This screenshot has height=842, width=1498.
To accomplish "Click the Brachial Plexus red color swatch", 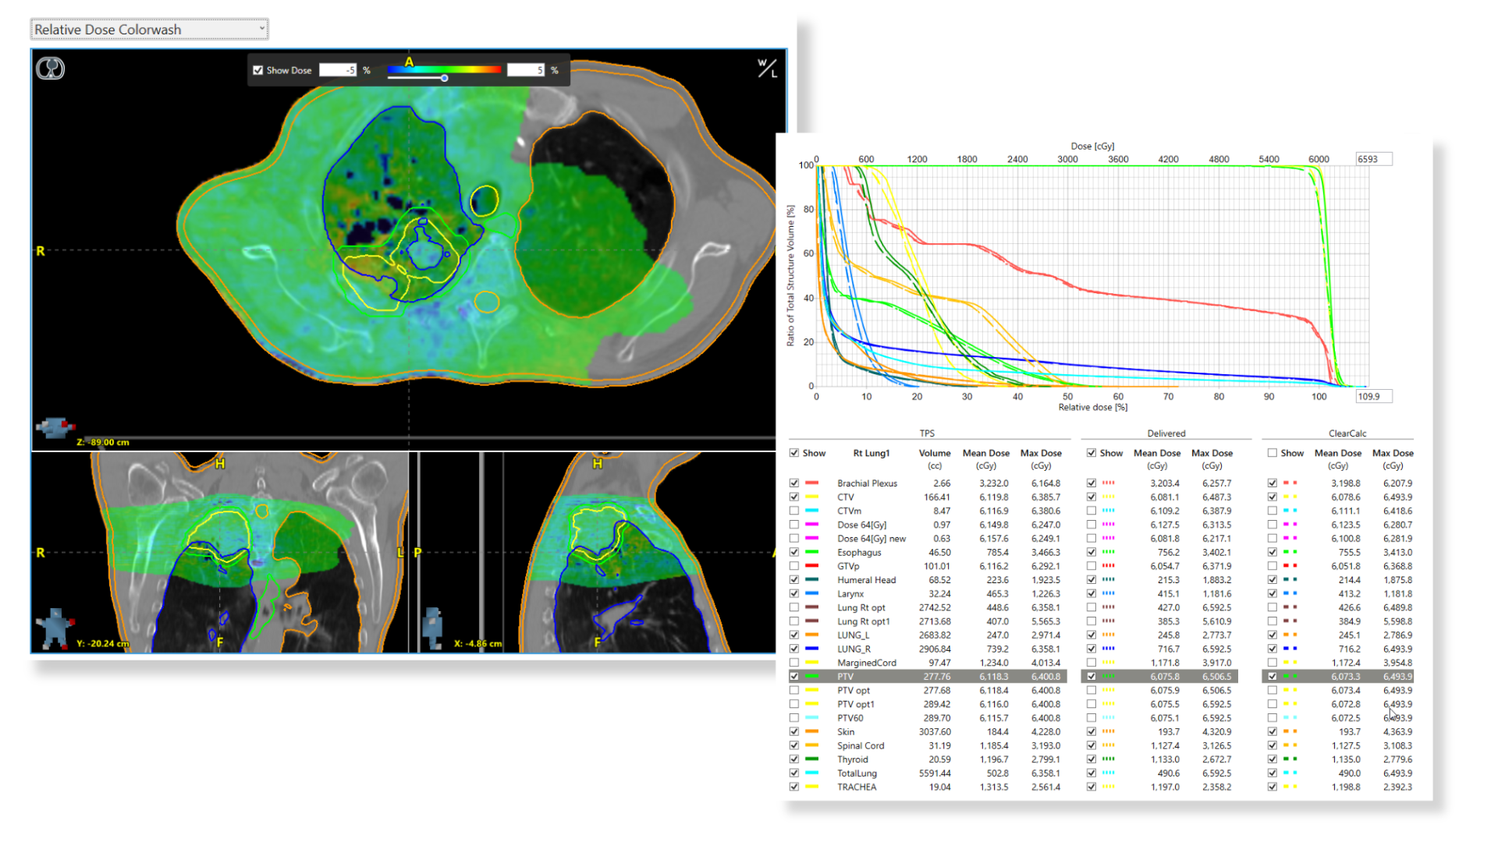I will tap(812, 483).
